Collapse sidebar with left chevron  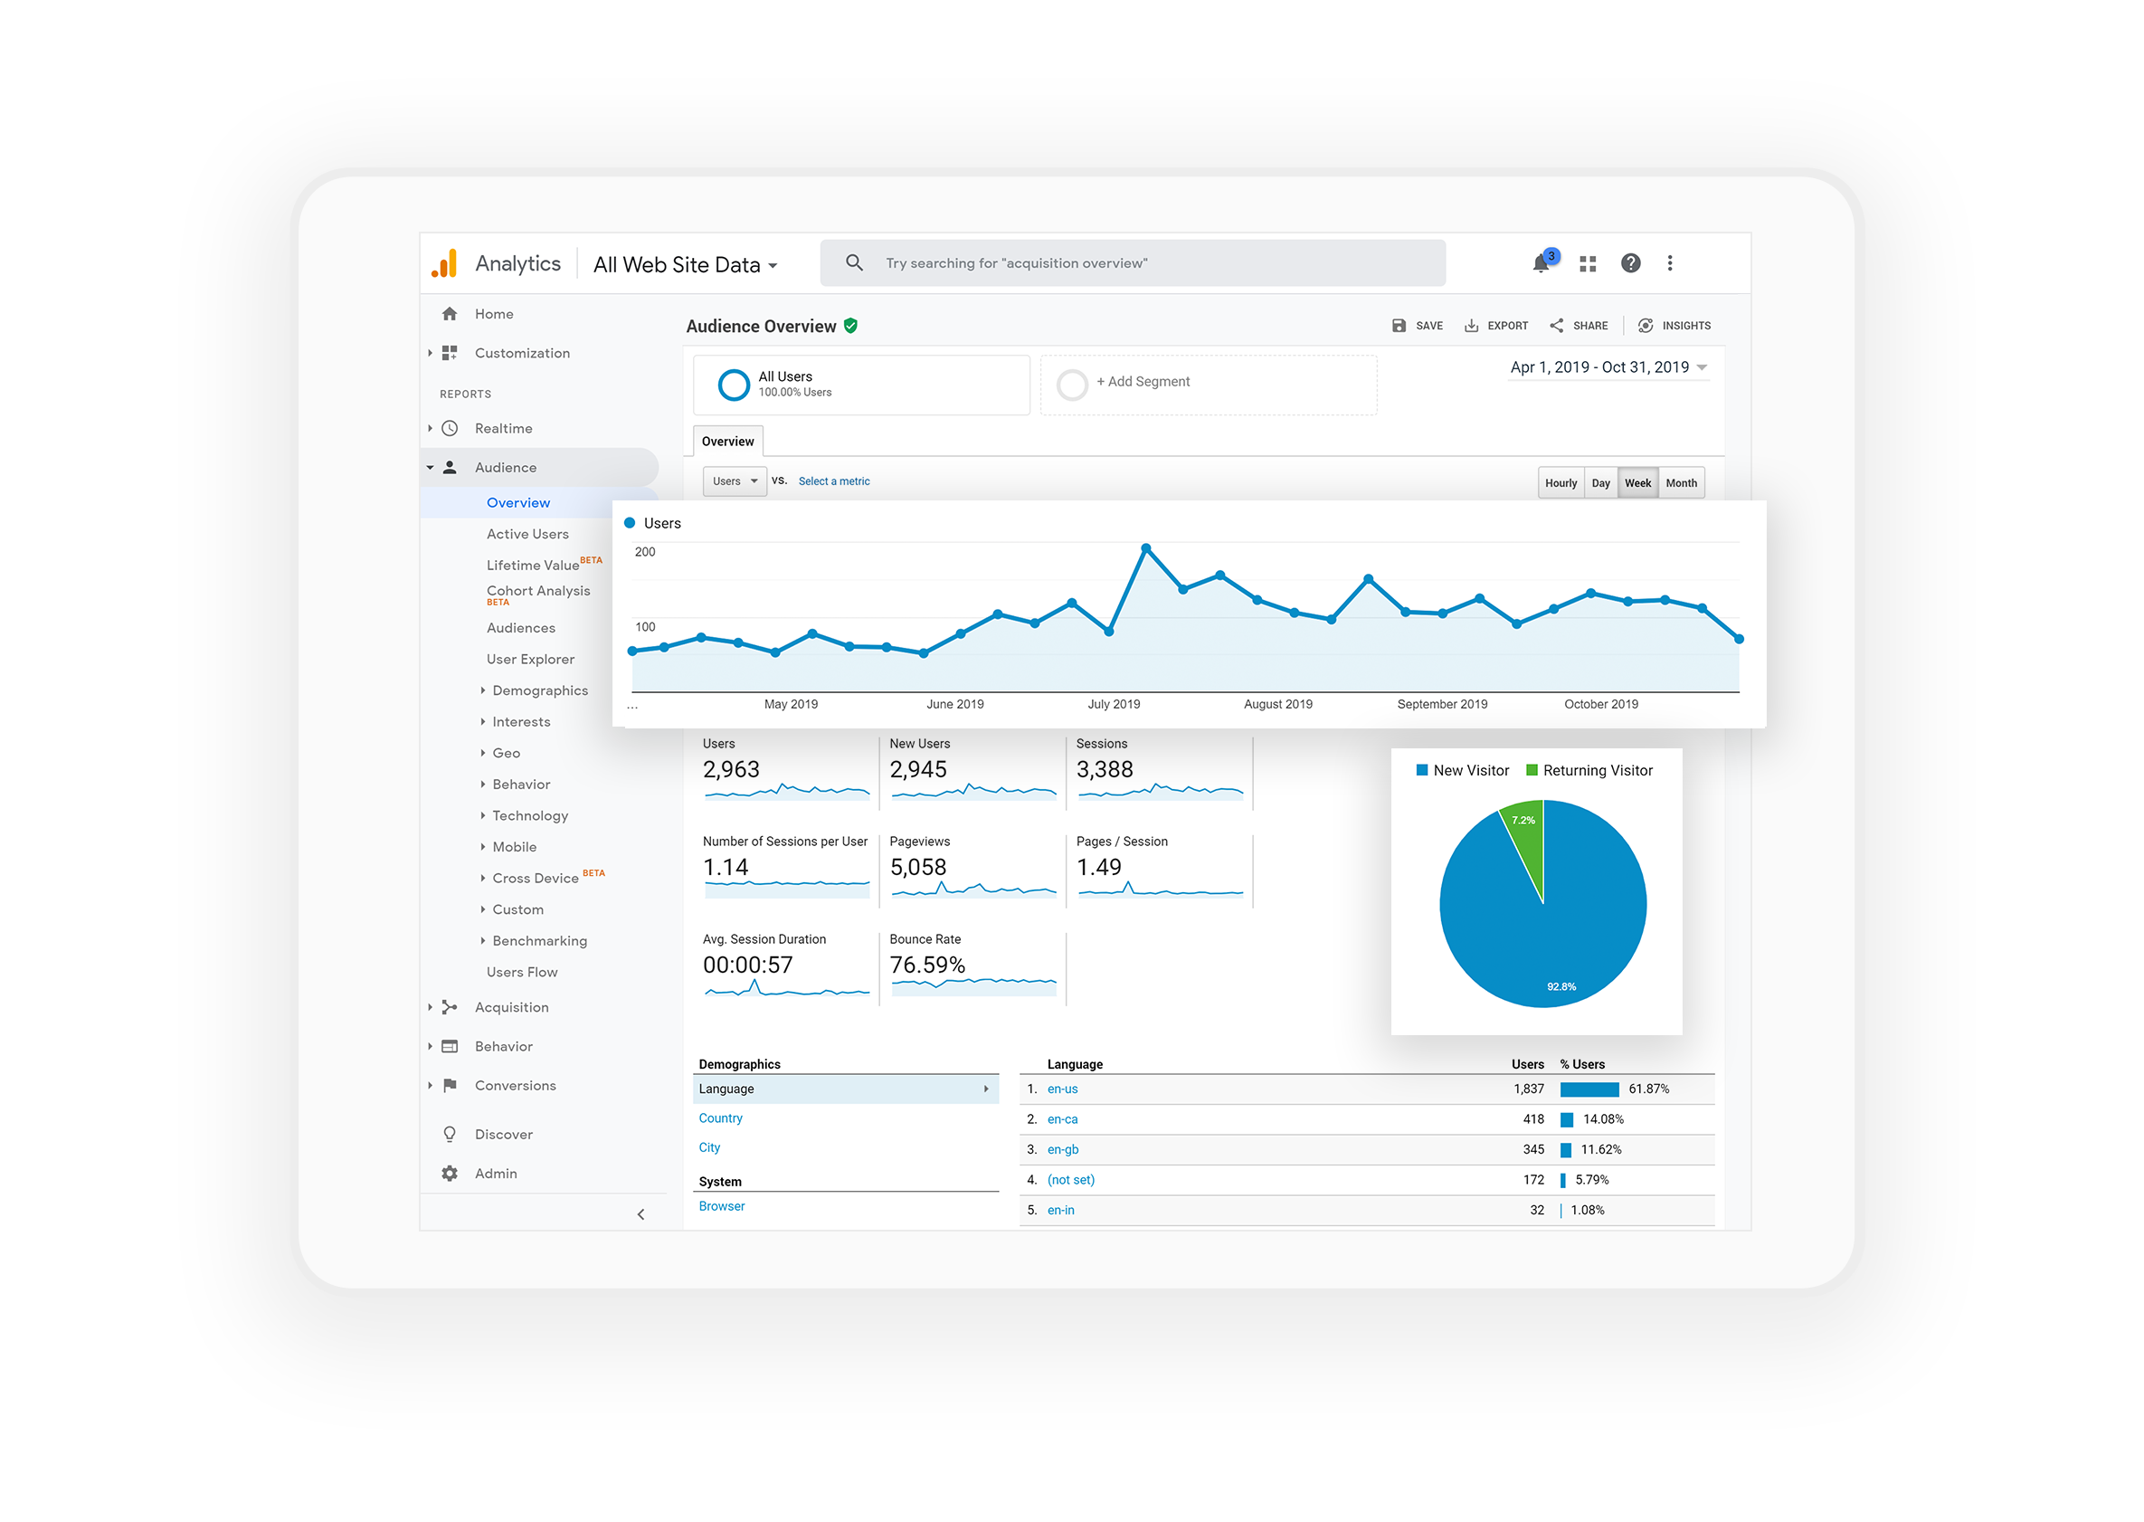click(x=641, y=1215)
